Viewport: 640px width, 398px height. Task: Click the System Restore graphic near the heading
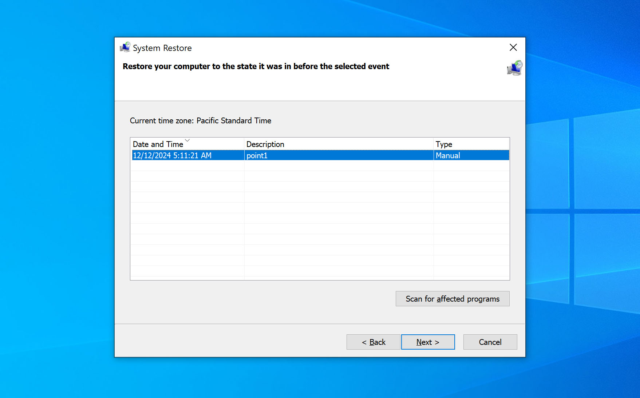(x=515, y=68)
